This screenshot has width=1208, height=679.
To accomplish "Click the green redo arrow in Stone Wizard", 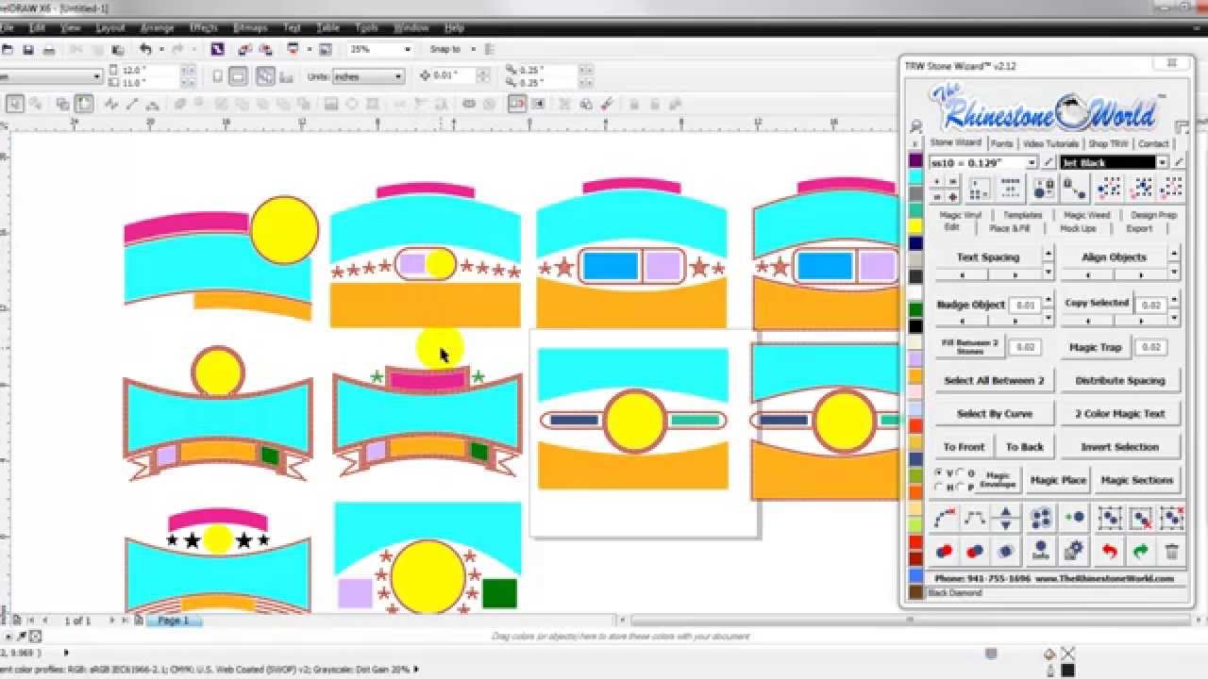I will tap(1140, 551).
